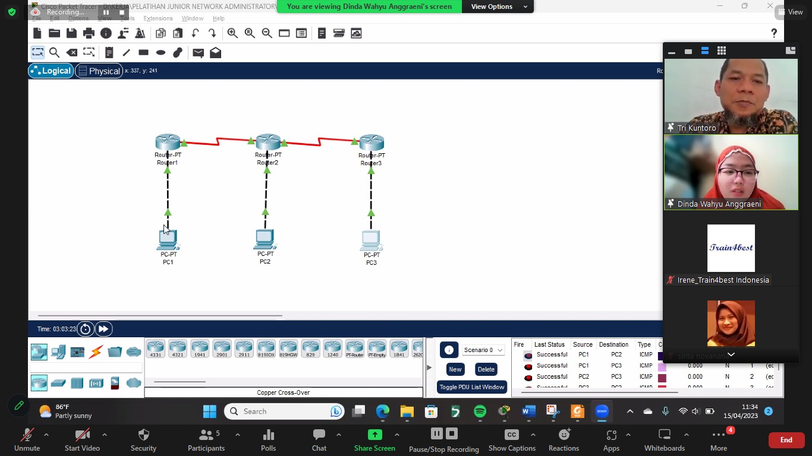This screenshot has width=812, height=456.
Task: Select the Inspect magnifier tool
Action: (54, 52)
